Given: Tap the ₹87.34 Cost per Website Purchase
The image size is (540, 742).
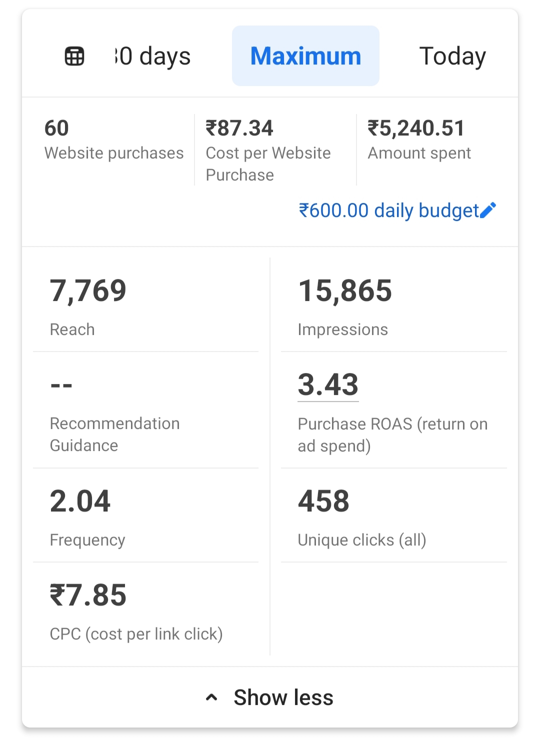Looking at the screenshot, I should pos(268,150).
